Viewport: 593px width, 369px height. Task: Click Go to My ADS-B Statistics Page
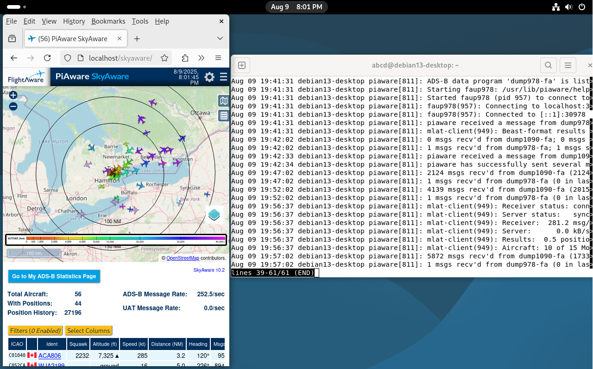(54, 276)
